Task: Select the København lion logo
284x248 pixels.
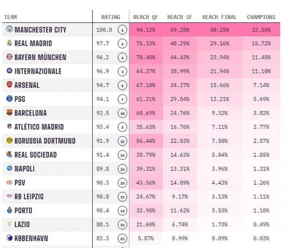Action: click(x=10, y=238)
